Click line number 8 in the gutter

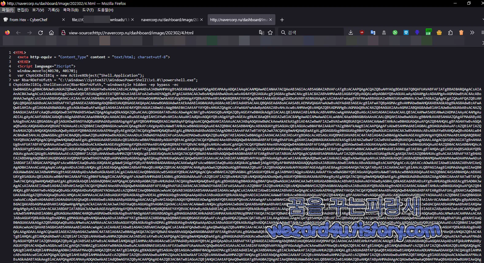click(10, 85)
